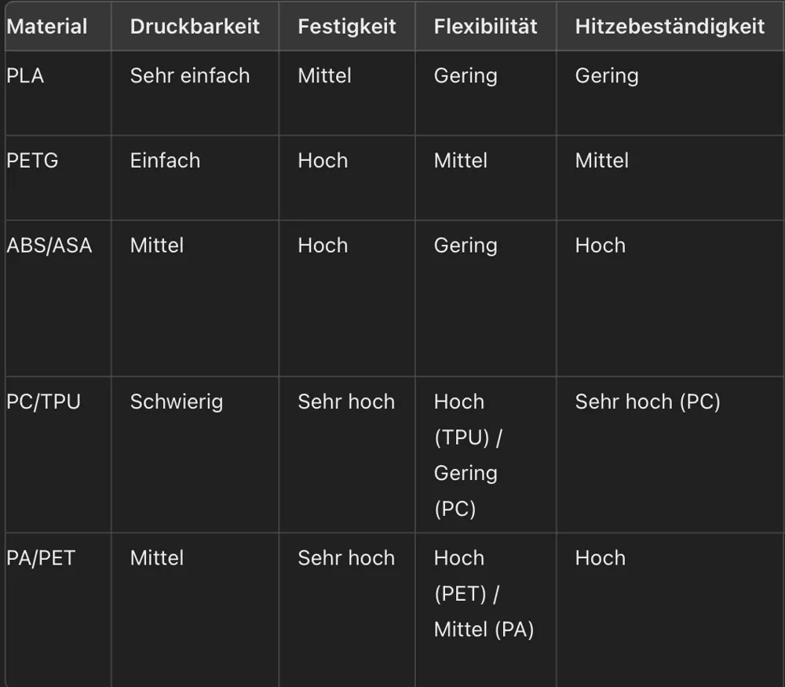
Task: Click the 'Sehr hoch' strength cell for PA/PET
Action: [x=347, y=609]
